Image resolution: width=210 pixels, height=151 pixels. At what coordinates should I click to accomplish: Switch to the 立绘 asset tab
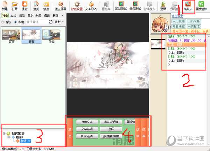click(13, 15)
